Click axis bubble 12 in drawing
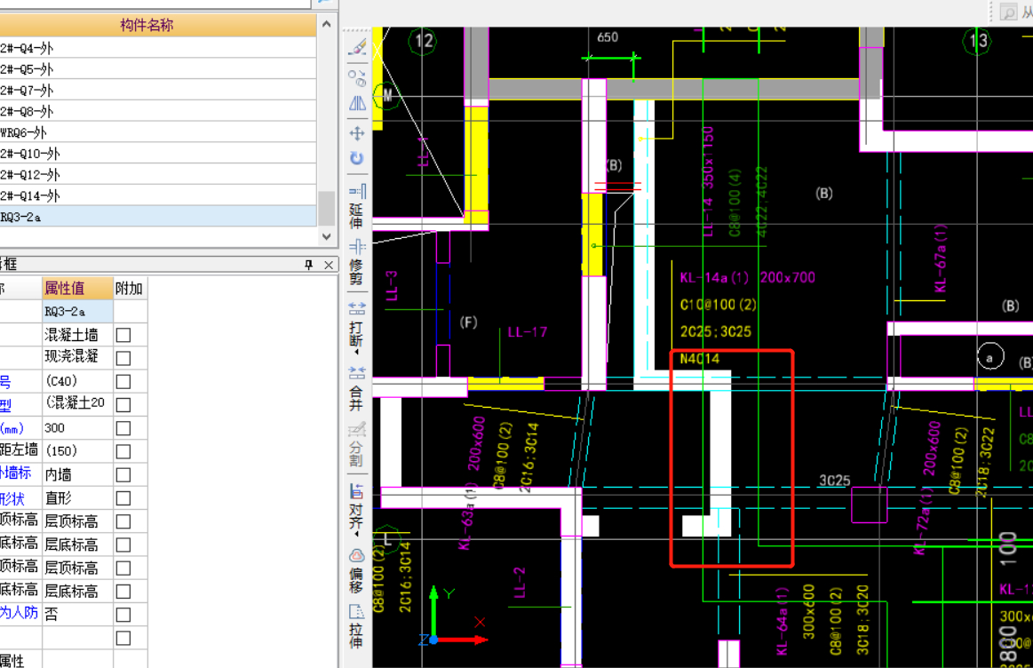This screenshot has width=1033, height=668. [x=422, y=41]
